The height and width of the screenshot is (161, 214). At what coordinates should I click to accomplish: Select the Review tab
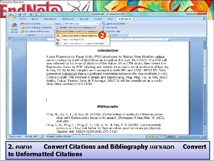98,19
